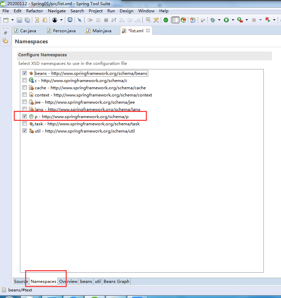Open the Window menu
The height and width of the screenshot is (298, 281).
(146, 11)
